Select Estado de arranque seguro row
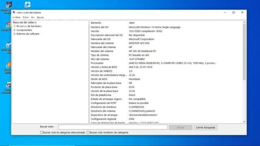The image size is (260, 146). 166,99
